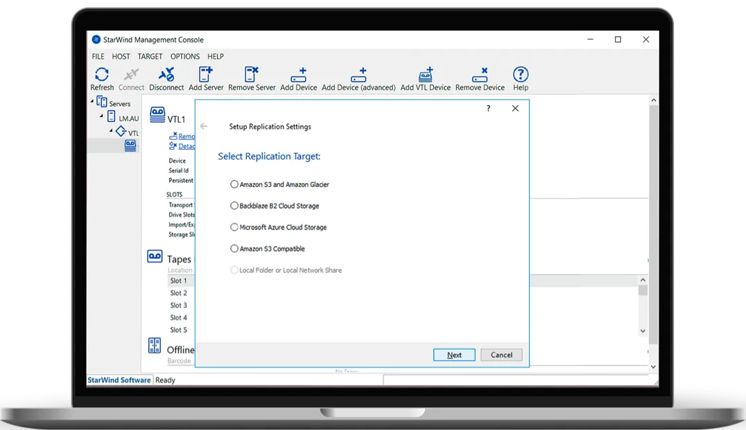Select Slot 2 in Tapes list

179,293
